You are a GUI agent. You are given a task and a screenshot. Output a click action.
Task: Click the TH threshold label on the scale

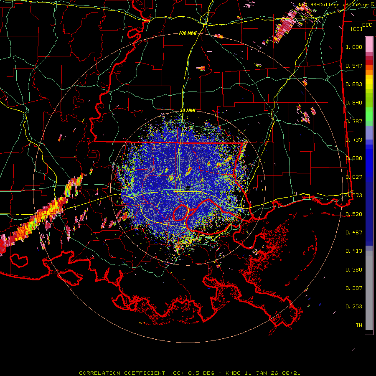(359, 325)
